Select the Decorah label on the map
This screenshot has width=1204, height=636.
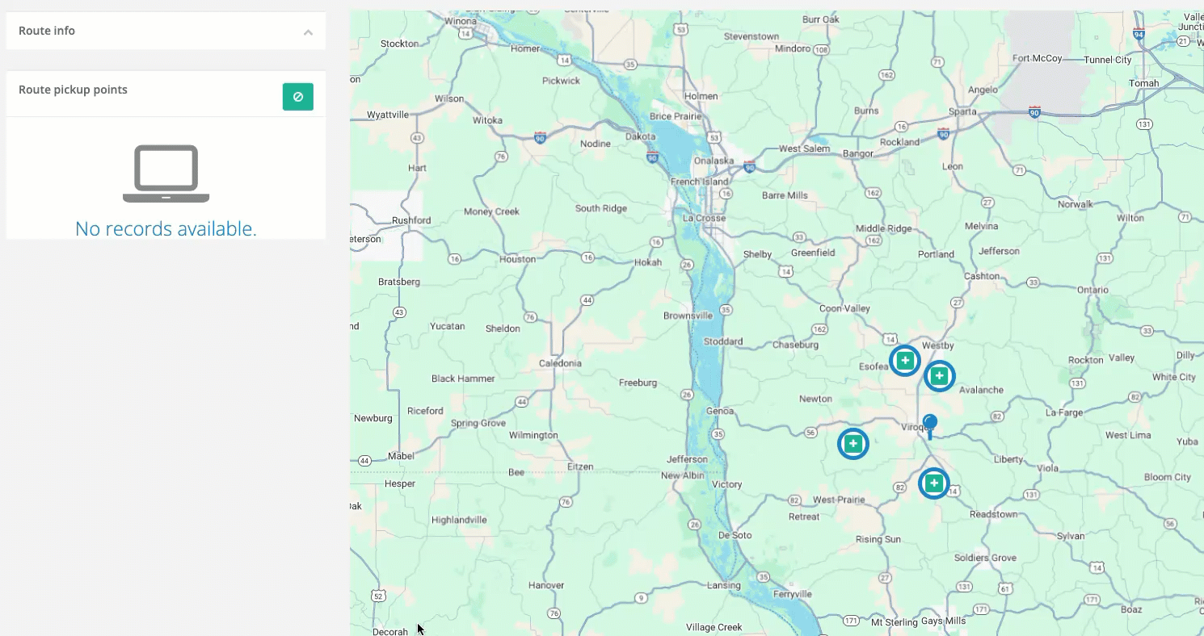click(392, 631)
